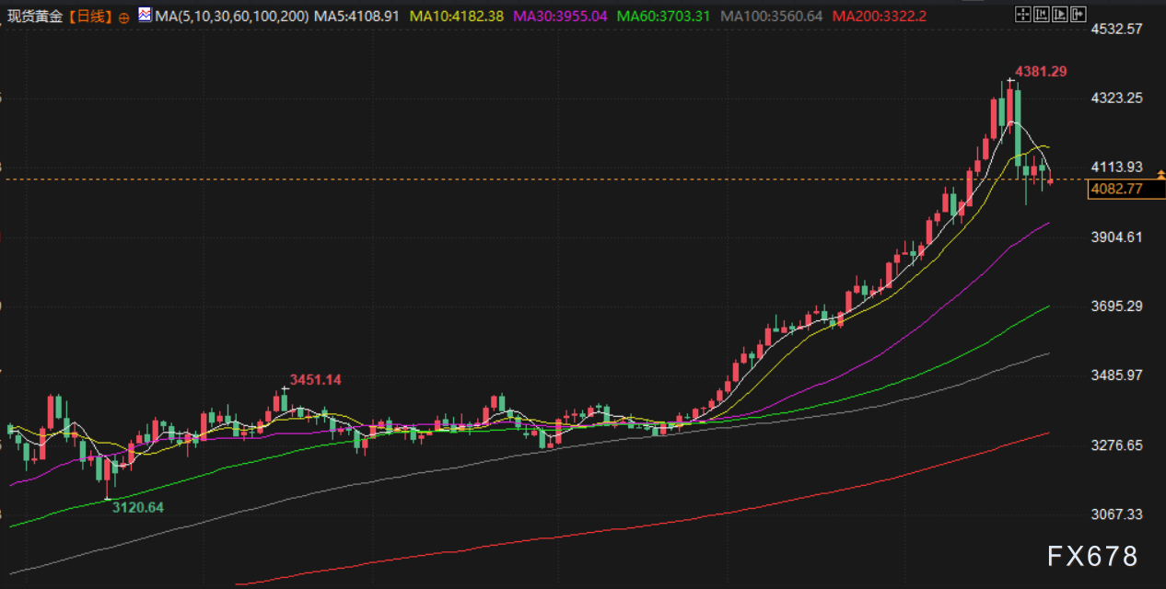Toggle the MA10:4182.38 yellow line label

click(x=458, y=16)
